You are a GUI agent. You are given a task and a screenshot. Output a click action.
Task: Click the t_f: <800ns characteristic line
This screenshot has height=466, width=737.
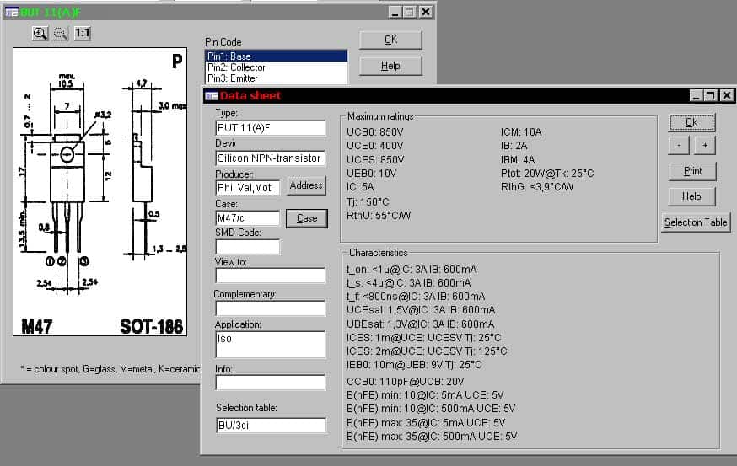pos(416,297)
